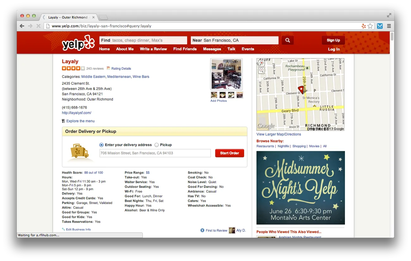
Task: Click the delivery truck bag icon
Action: click(79, 151)
